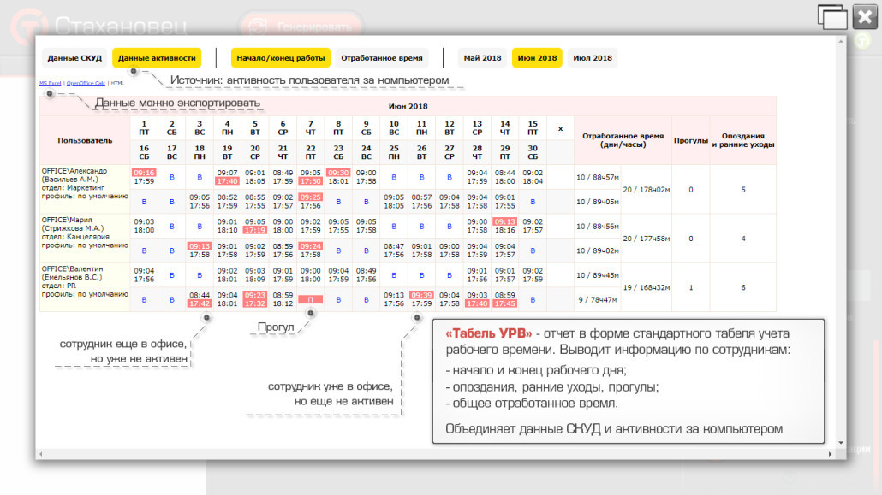Image resolution: width=882 pixels, height=495 pixels.
Task: Close the timesheet report popup
Action: [x=865, y=17]
